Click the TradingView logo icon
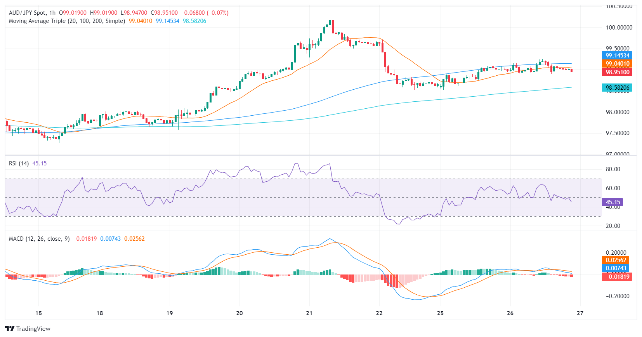This screenshot has height=337, width=642. tap(10, 328)
